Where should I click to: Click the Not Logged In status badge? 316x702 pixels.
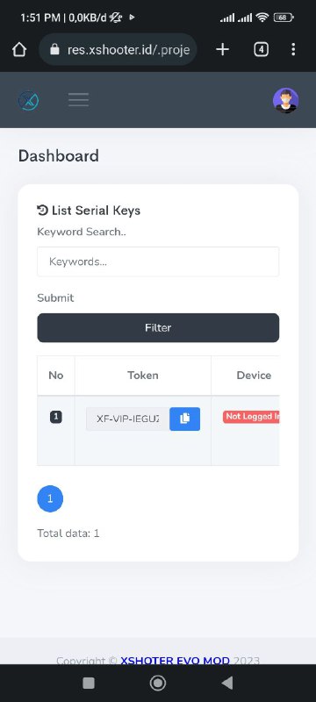point(251,416)
